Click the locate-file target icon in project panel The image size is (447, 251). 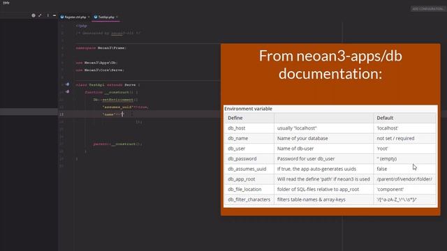click(34, 15)
